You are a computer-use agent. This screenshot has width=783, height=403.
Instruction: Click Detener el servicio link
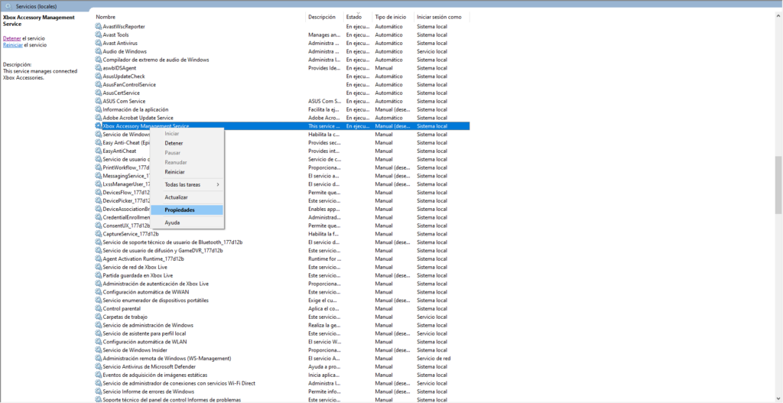pyautogui.click(x=12, y=38)
